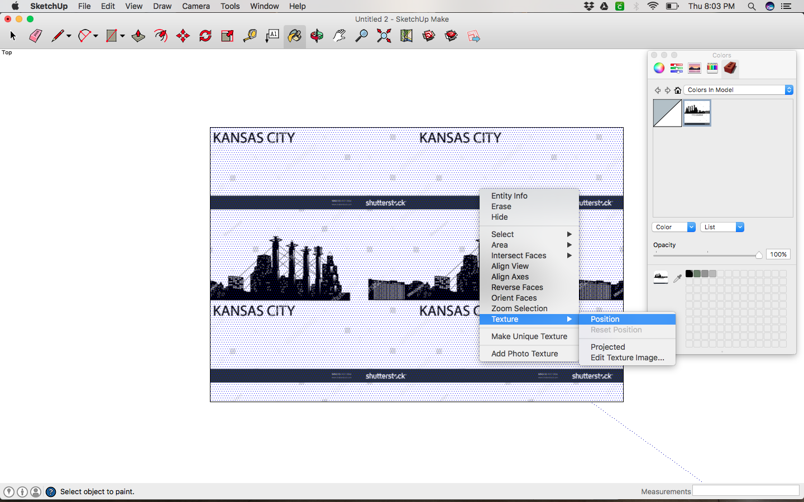The height and width of the screenshot is (502, 804).
Task: Expand the Line tool options arrow
Action: (x=69, y=36)
